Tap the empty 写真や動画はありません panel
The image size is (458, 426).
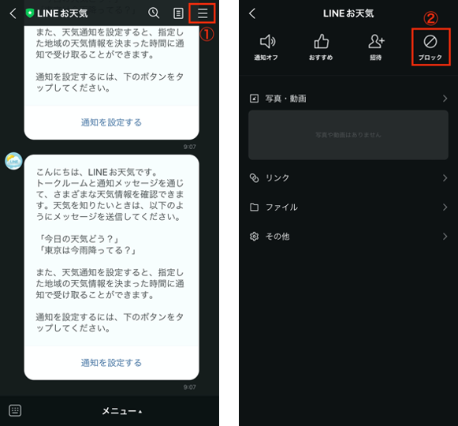coord(348,135)
